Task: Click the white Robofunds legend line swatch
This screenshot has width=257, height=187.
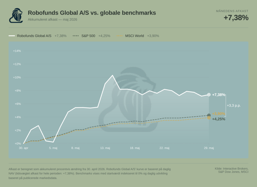Action: (x=12, y=36)
